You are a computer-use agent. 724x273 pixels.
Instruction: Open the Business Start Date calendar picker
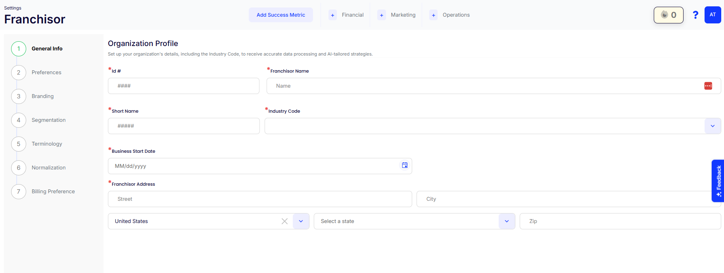click(405, 165)
